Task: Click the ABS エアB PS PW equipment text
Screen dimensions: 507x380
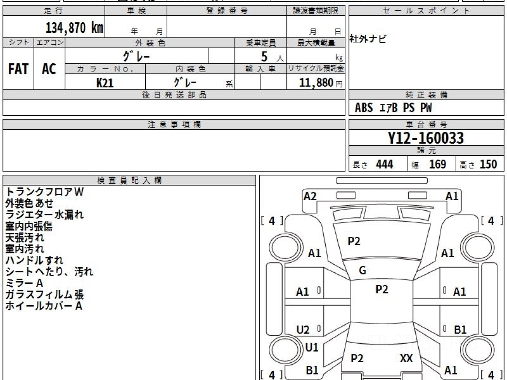Action: point(393,108)
